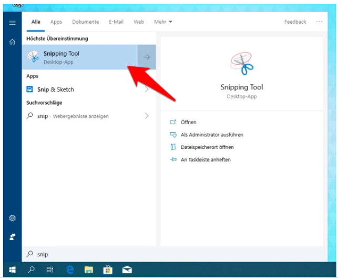Launch Microsoft Edge from the taskbar
This screenshot has width=338, height=280.
[x=69, y=269]
